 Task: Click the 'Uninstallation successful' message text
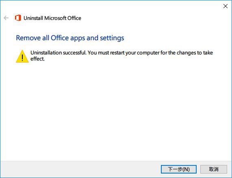121,56
